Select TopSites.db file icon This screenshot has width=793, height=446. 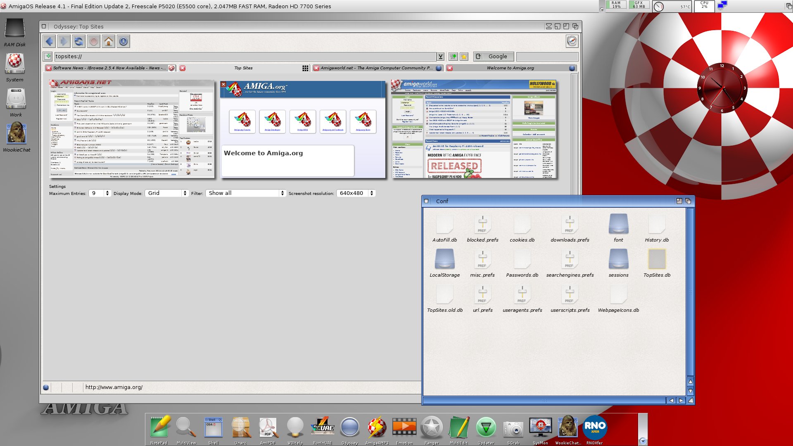(x=657, y=263)
